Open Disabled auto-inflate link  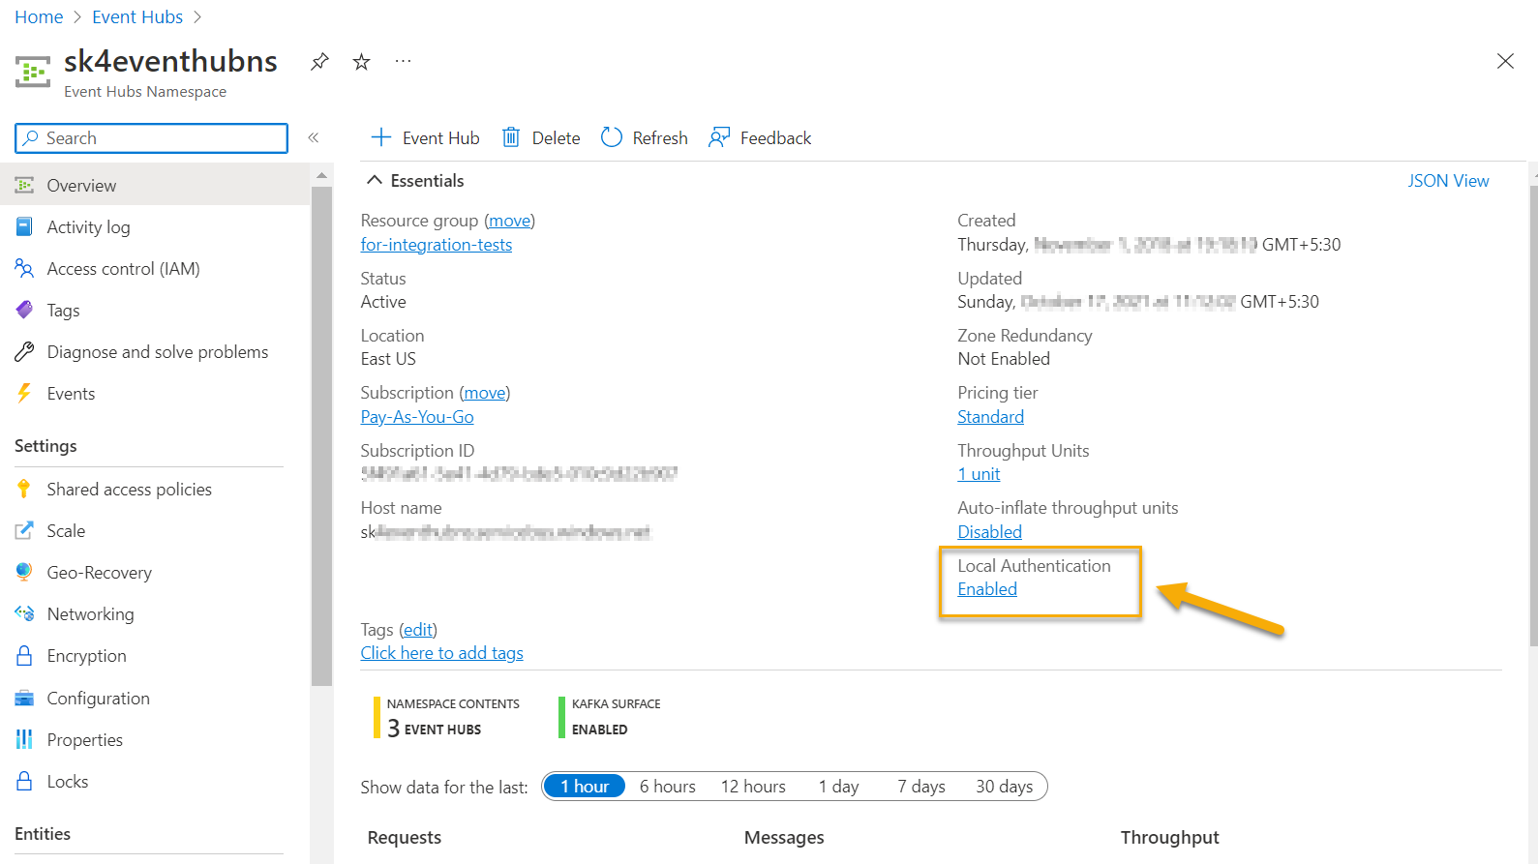[x=989, y=532]
